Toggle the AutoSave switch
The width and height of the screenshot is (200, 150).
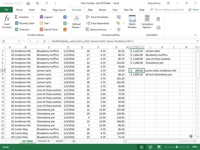click(x=18, y=3)
